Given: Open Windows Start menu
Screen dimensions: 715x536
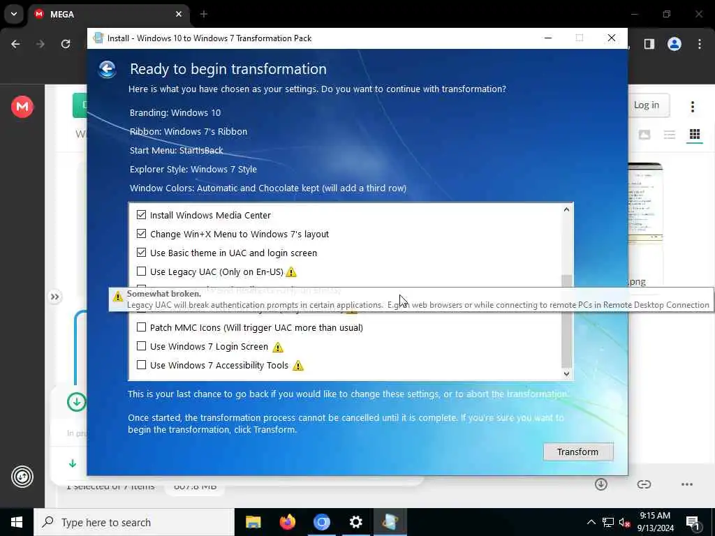Looking at the screenshot, I should coord(17,522).
